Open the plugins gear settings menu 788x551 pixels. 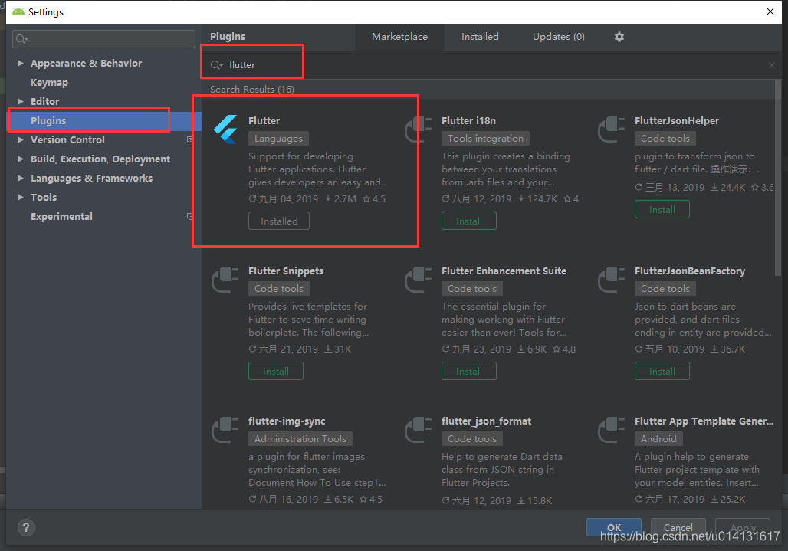pos(619,37)
